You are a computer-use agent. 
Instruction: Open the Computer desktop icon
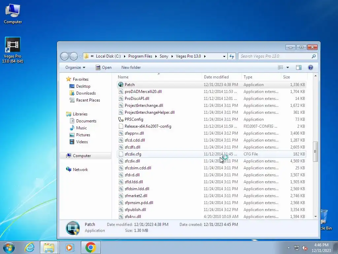click(13, 14)
